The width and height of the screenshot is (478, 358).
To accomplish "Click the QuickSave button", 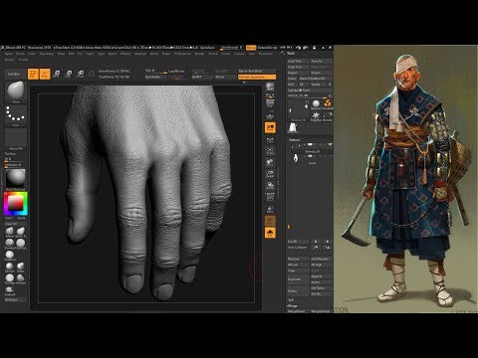I will click(x=207, y=48).
